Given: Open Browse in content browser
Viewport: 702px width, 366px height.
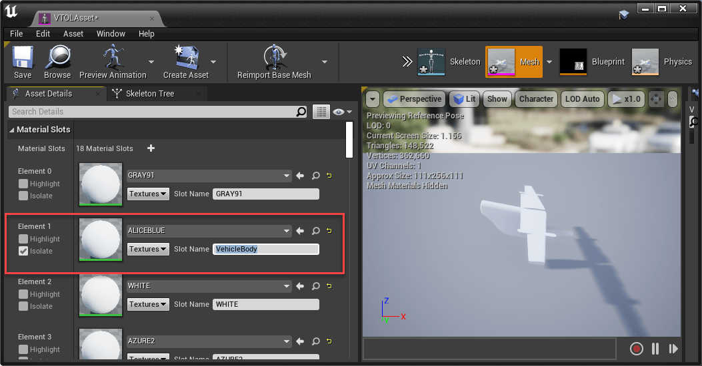Looking at the screenshot, I should click(57, 63).
